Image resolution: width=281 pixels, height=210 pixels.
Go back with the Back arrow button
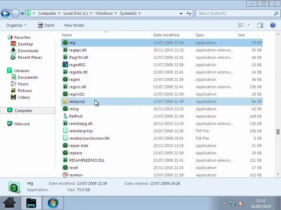[x=5, y=13]
